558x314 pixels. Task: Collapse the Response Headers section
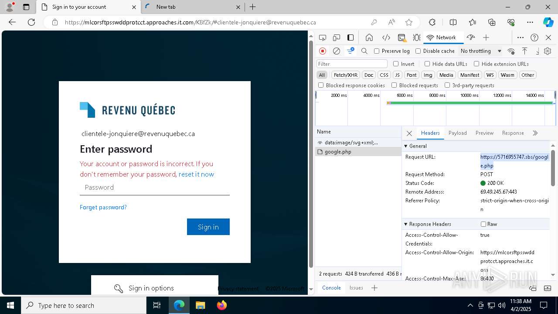pyautogui.click(x=406, y=224)
